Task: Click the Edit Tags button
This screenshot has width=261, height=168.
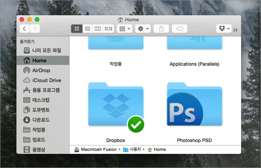Action: (180, 29)
